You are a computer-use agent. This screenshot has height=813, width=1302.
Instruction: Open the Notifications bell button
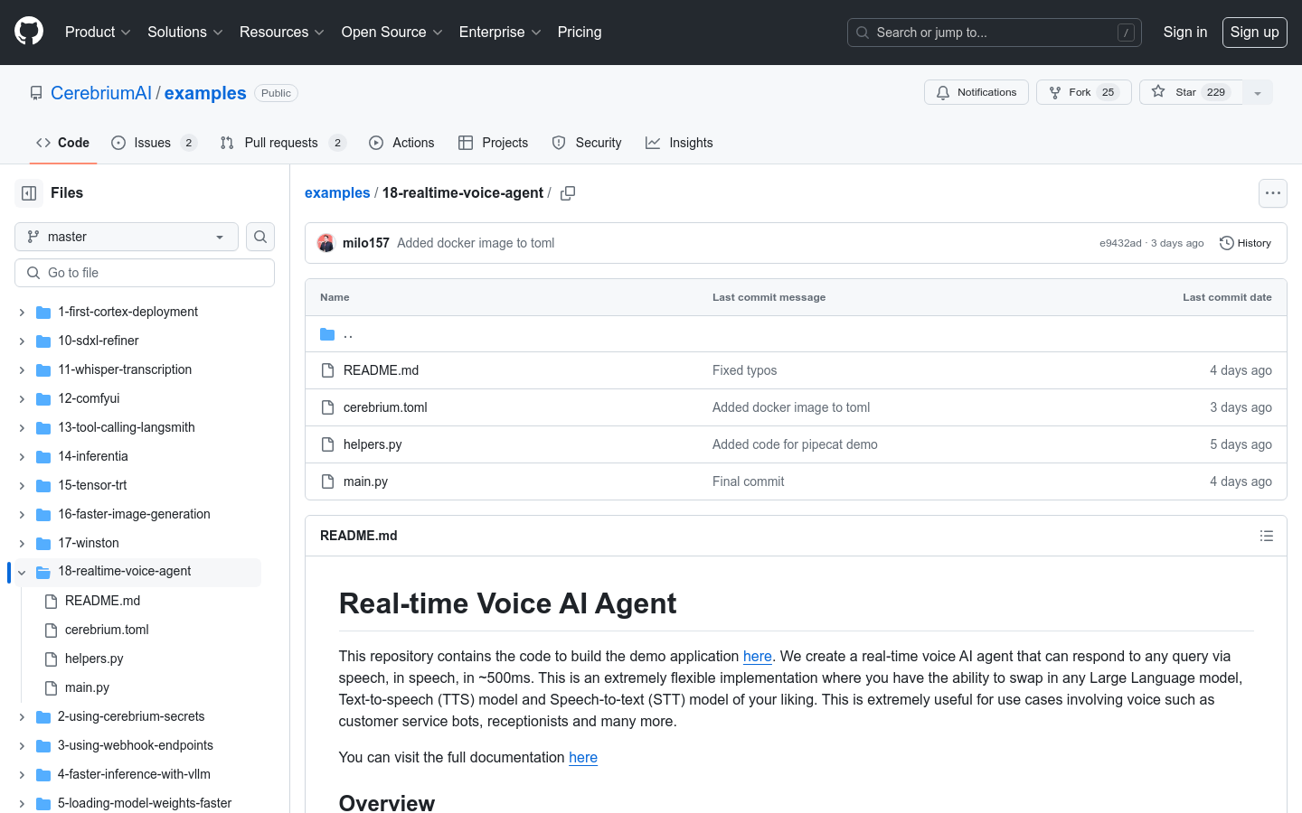click(x=976, y=92)
